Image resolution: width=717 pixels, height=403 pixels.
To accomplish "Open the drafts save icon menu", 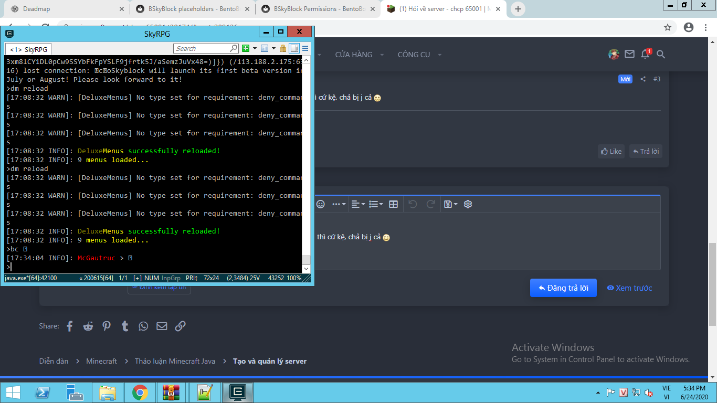I will point(450,204).
